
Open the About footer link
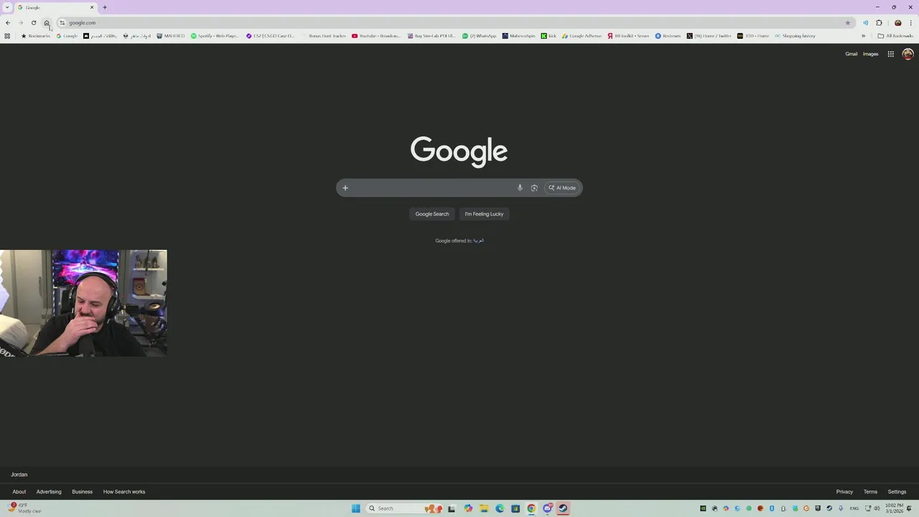tap(19, 492)
